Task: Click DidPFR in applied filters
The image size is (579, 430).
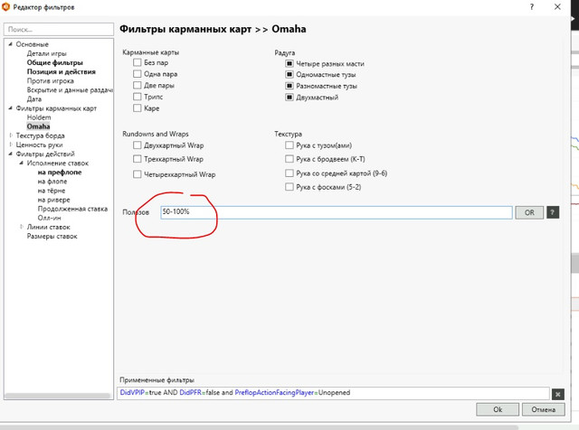Action: pyautogui.click(x=191, y=393)
